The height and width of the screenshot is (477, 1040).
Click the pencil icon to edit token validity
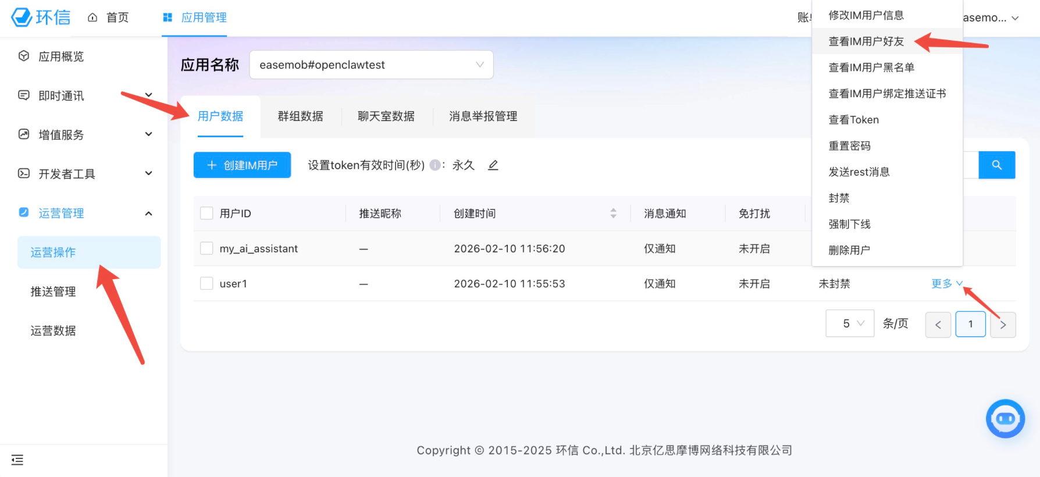pos(493,165)
